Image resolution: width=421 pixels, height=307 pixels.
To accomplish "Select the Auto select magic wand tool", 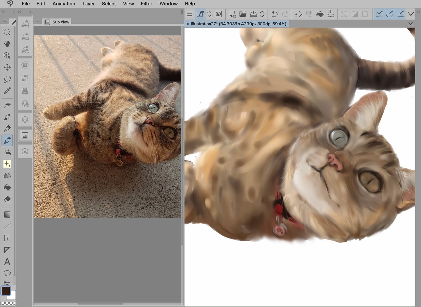I will tap(7, 105).
